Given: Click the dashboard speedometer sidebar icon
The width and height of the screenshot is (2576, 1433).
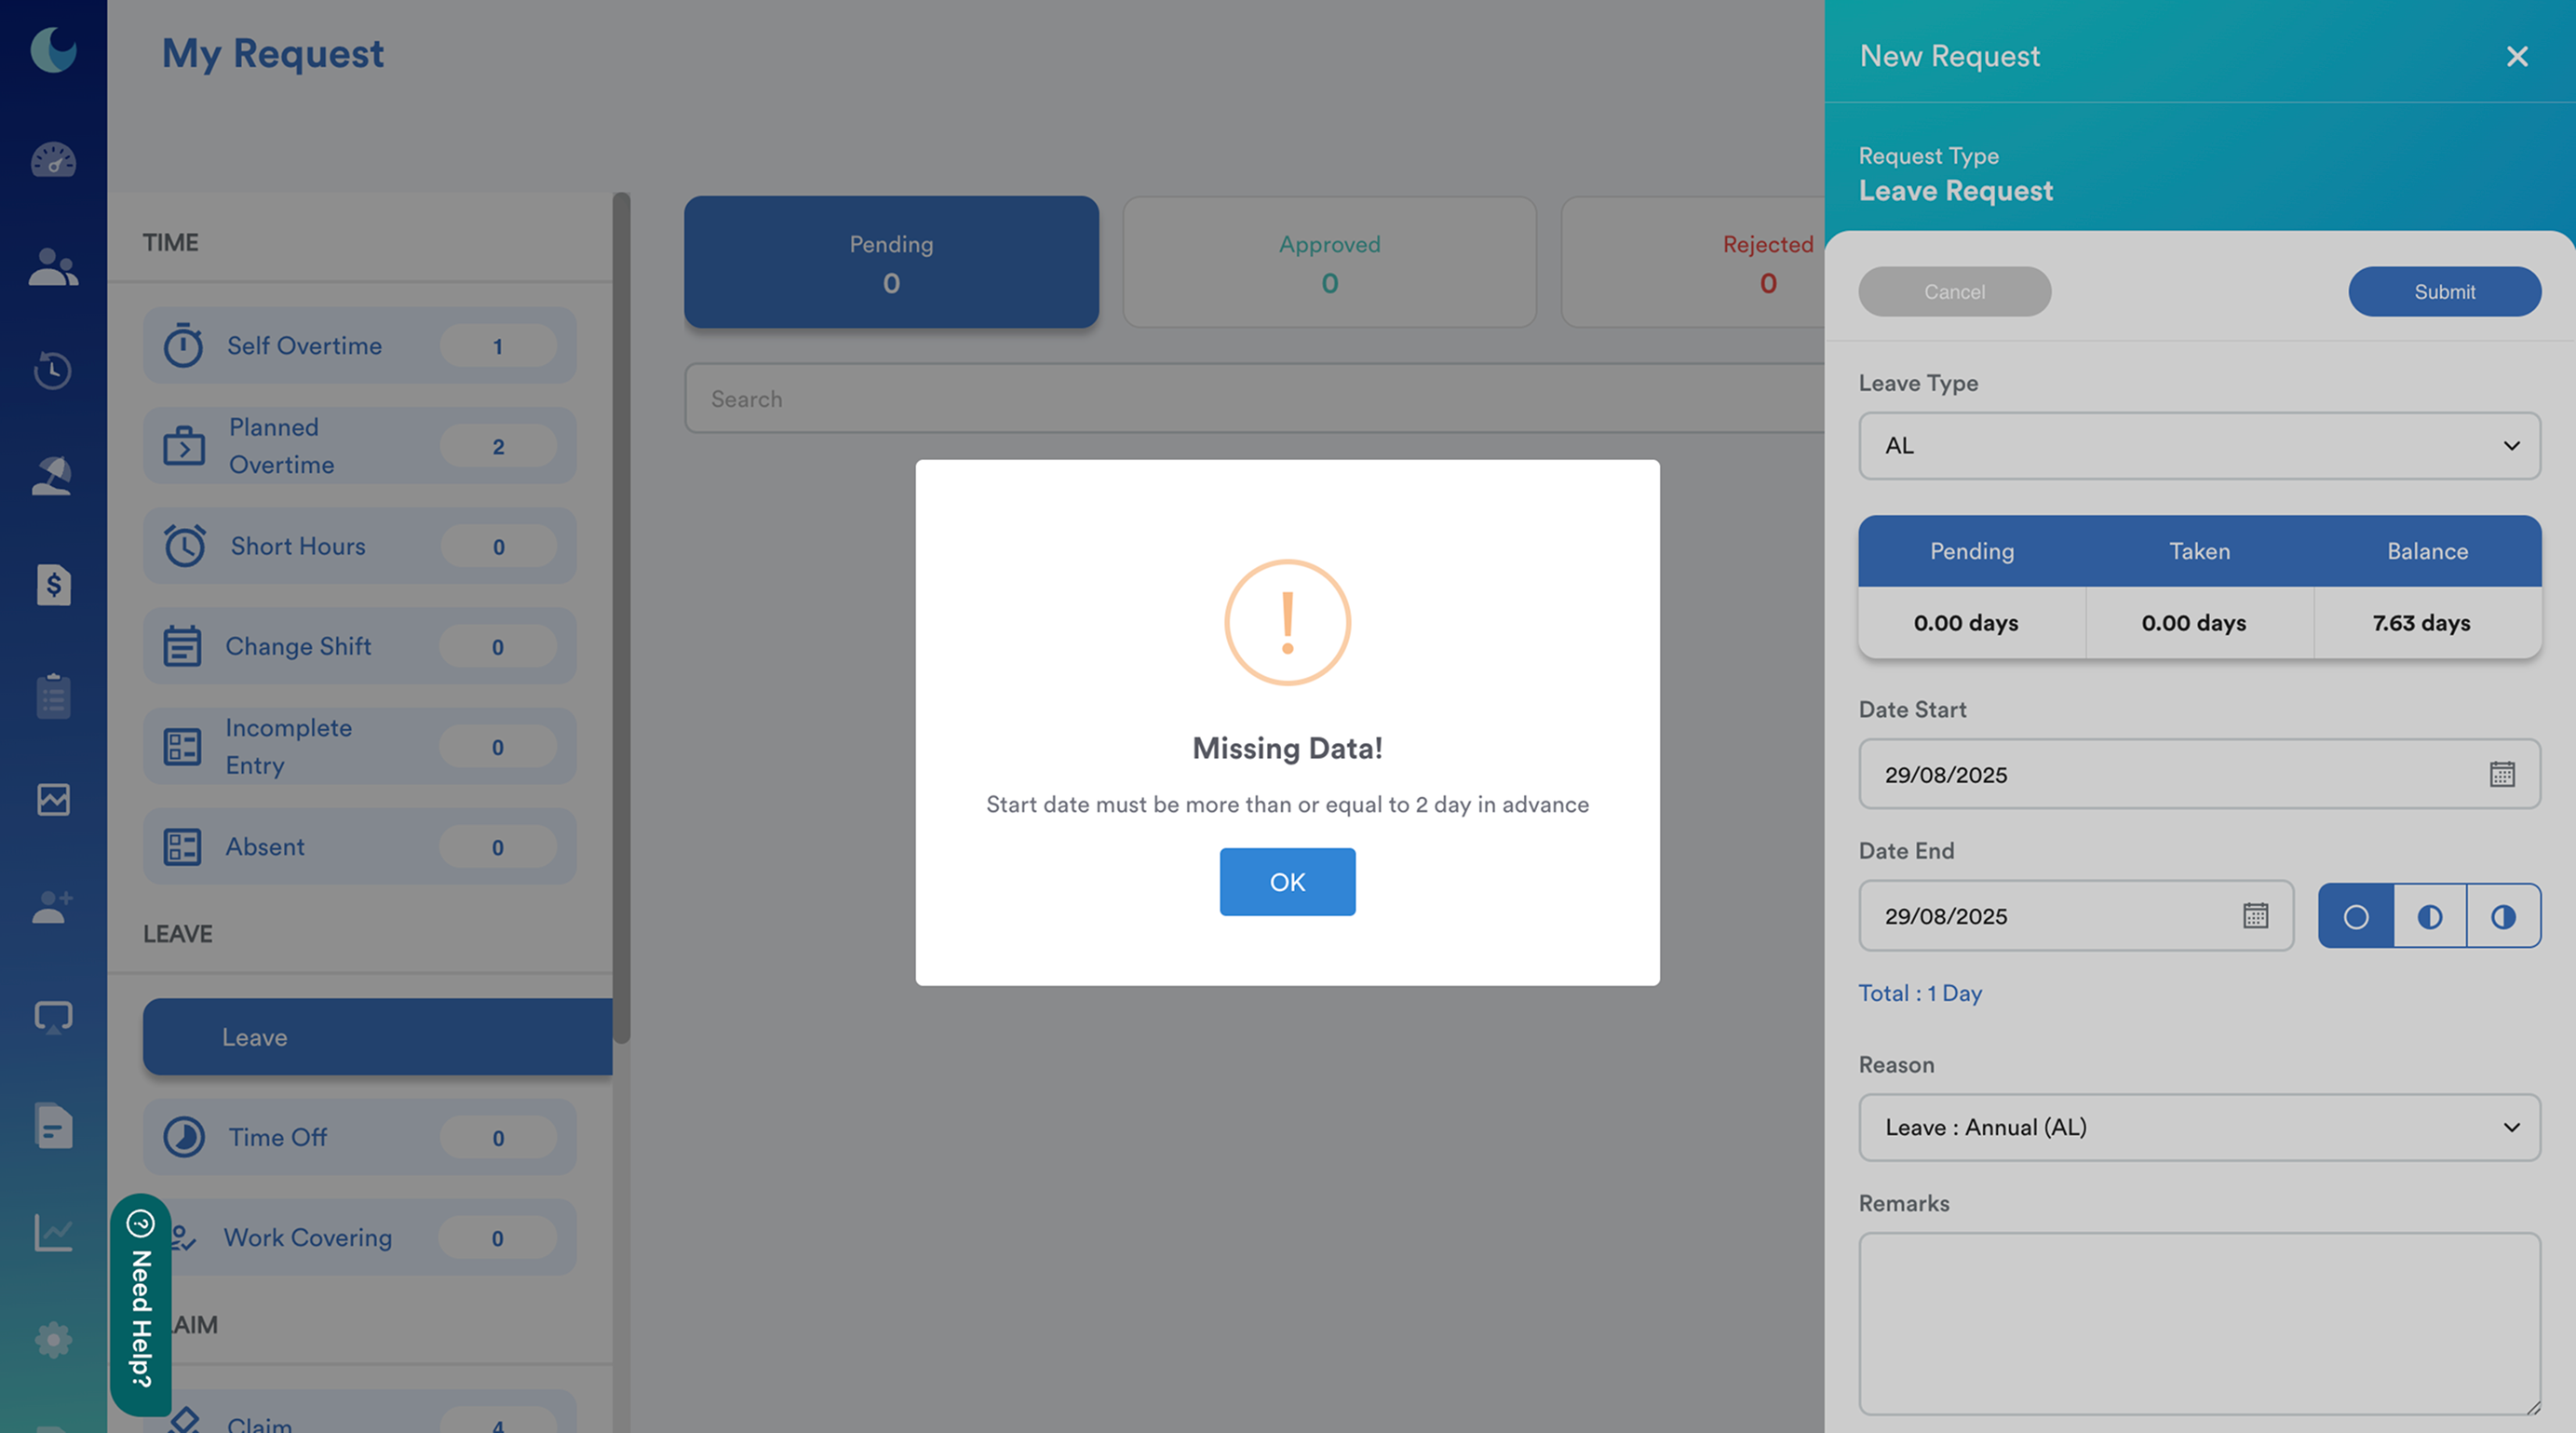Looking at the screenshot, I should (53, 160).
